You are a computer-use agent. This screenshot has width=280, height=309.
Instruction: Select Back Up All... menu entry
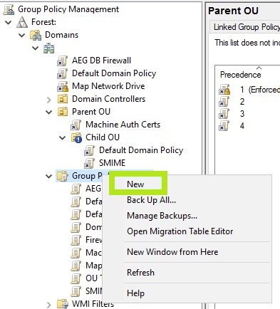coord(151,200)
